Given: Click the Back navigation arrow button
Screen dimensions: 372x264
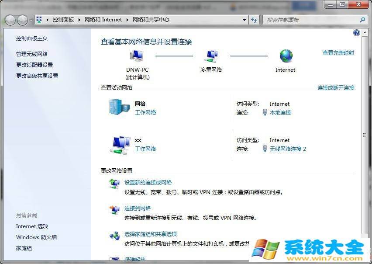Looking at the screenshot, I should [10, 20].
